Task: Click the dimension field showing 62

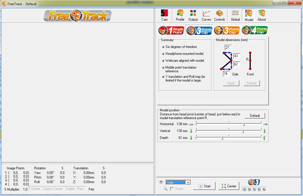Action: point(237,64)
